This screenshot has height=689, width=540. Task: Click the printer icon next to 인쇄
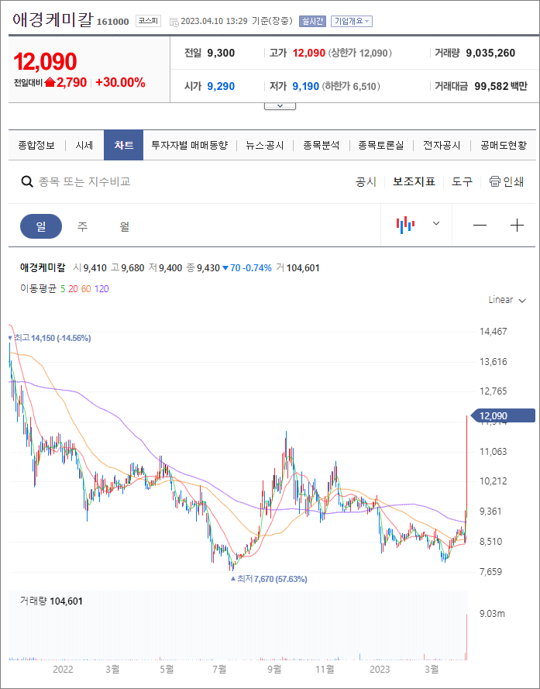[x=495, y=181]
